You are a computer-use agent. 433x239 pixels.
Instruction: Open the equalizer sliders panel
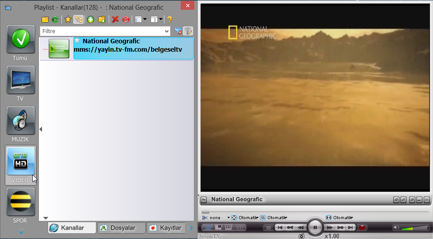tap(239, 228)
